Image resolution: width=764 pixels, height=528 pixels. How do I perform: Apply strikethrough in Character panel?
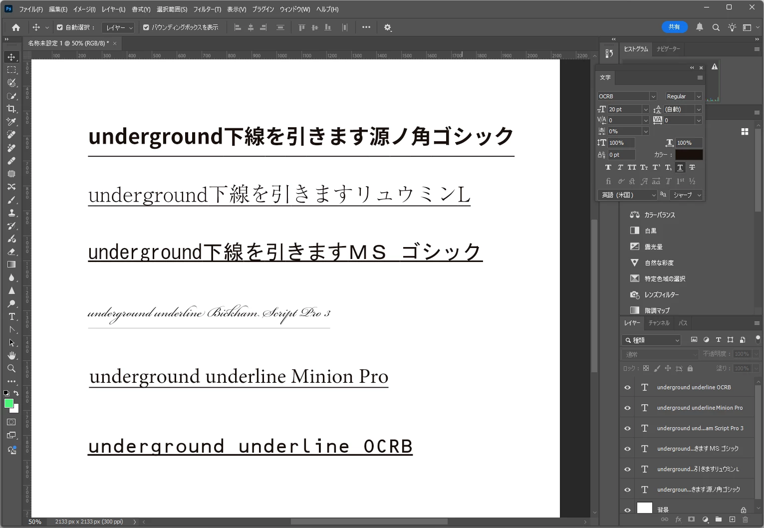[x=692, y=167]
